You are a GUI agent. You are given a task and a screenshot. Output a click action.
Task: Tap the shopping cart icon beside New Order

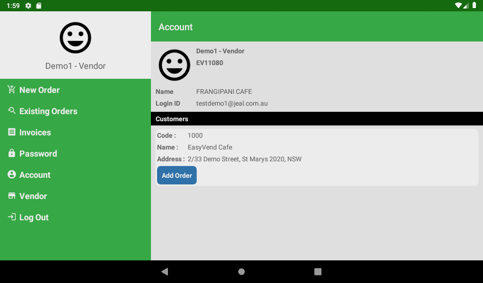(12, 90)
